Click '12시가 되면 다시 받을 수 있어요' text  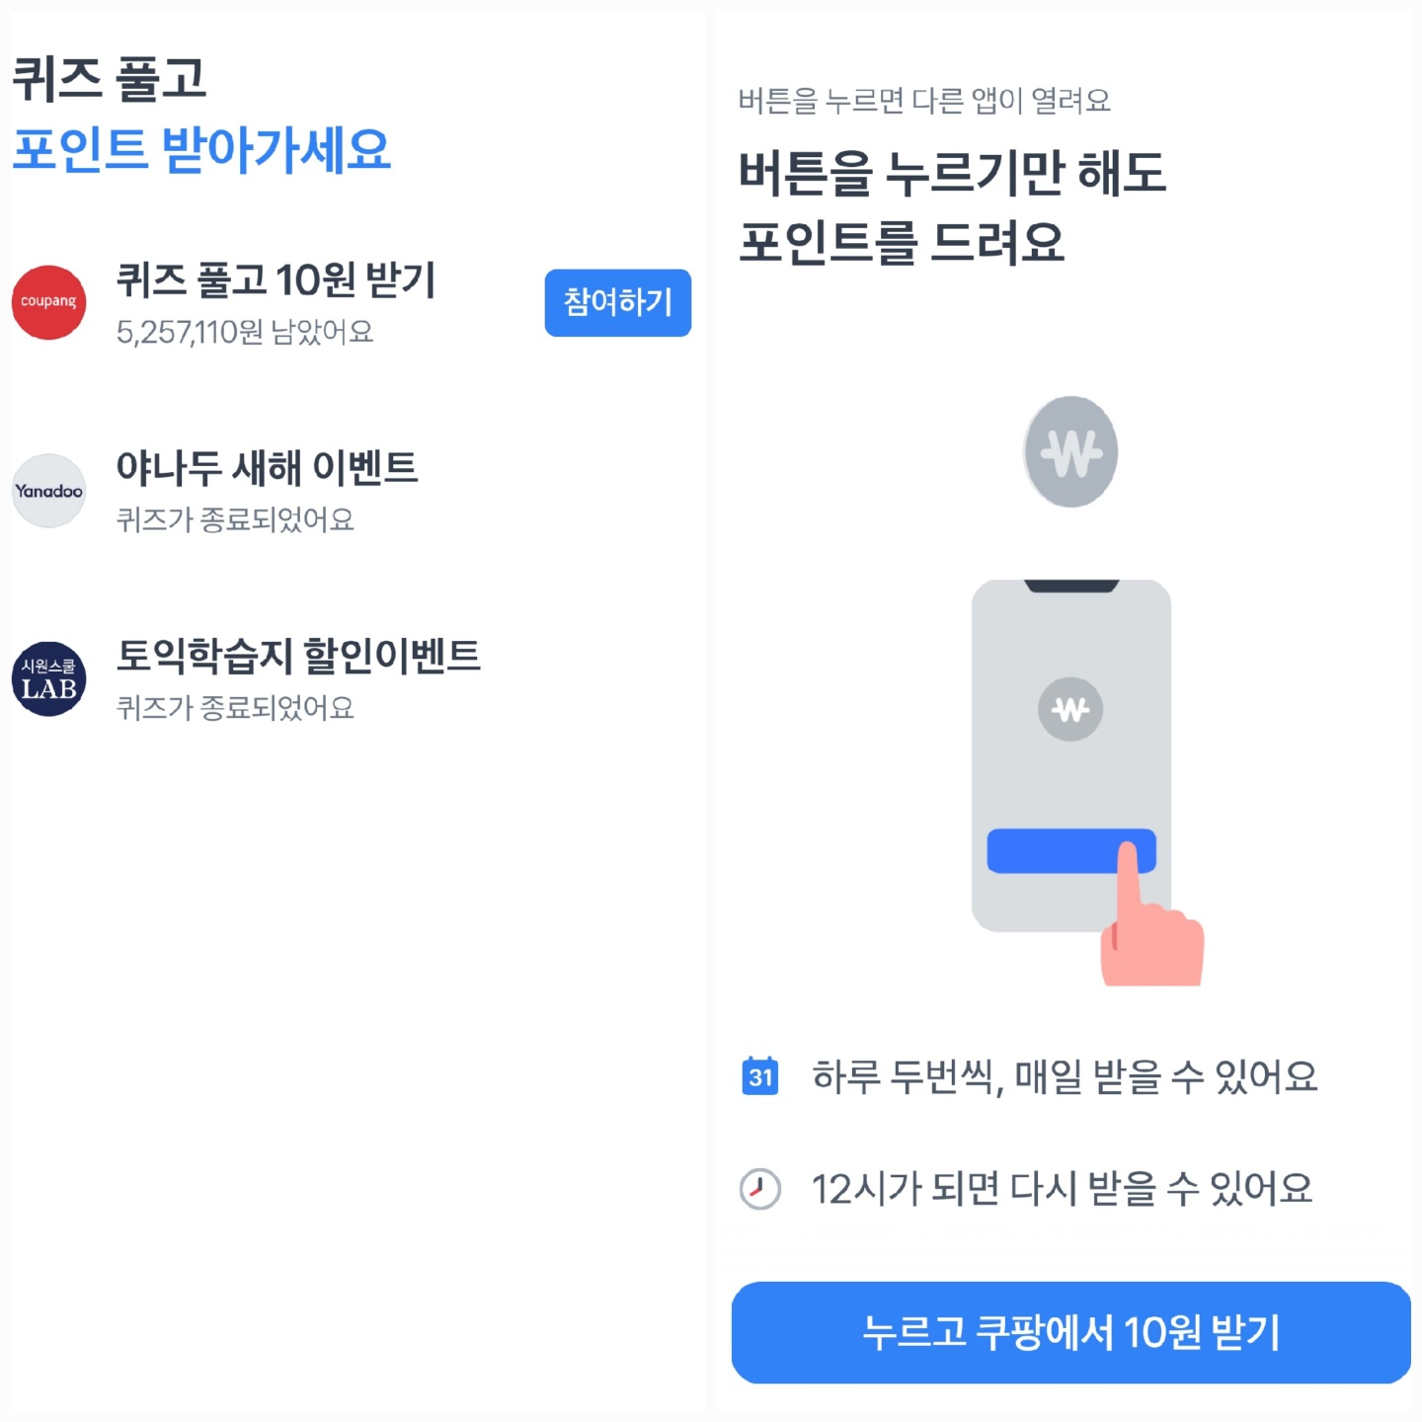pyautogui.click(x=1062, y=1189)
